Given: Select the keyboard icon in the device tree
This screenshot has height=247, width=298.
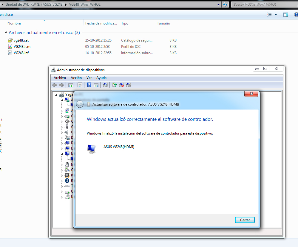Looking at the screenshot, I should (x=67, y=186).
